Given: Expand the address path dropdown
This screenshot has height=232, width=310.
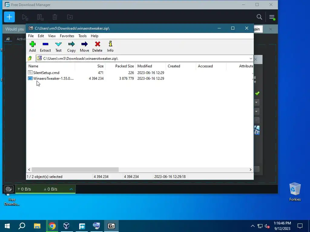Looking at the screenshot, I should (x=251, y=59).
